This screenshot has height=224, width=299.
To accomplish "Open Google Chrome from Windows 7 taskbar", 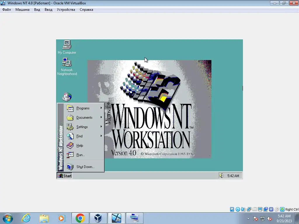I will [x=80, y=218].
